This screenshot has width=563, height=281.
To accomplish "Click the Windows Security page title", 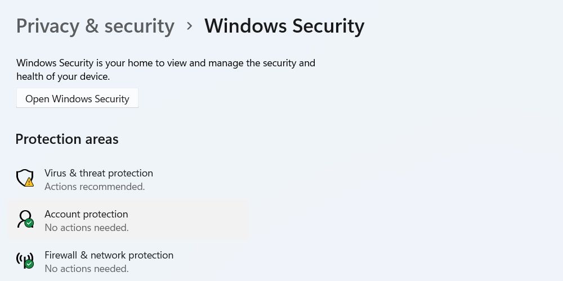I will 284,26.
